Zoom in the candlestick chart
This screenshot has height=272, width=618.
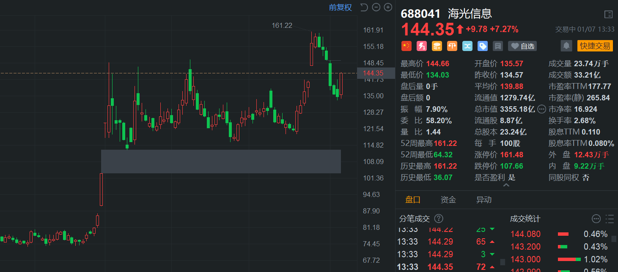[x=388, y=7]
